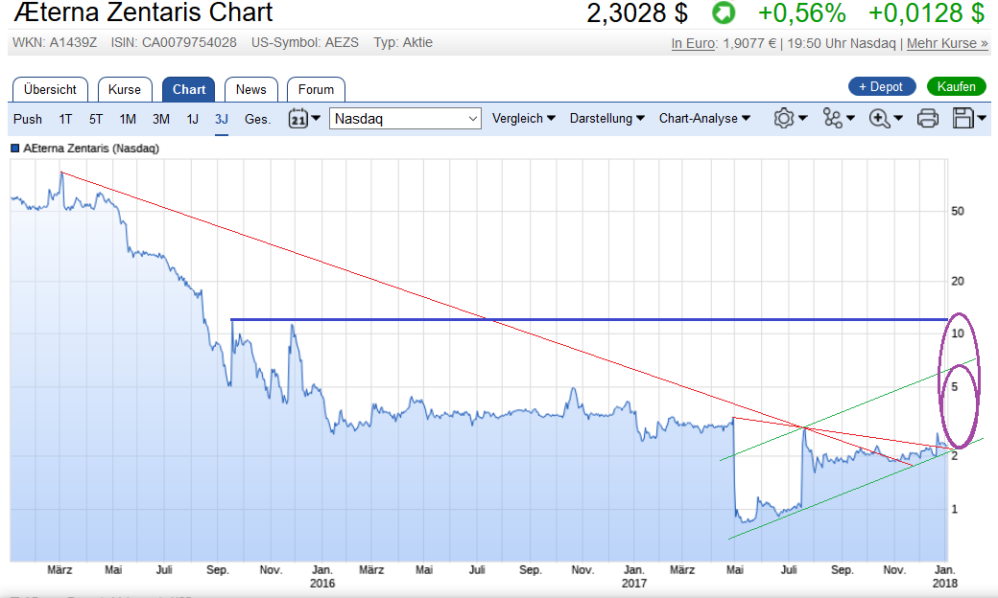Go to the Forum tab
This screenshot has width=998, height=598.
(x=316, y=89)
